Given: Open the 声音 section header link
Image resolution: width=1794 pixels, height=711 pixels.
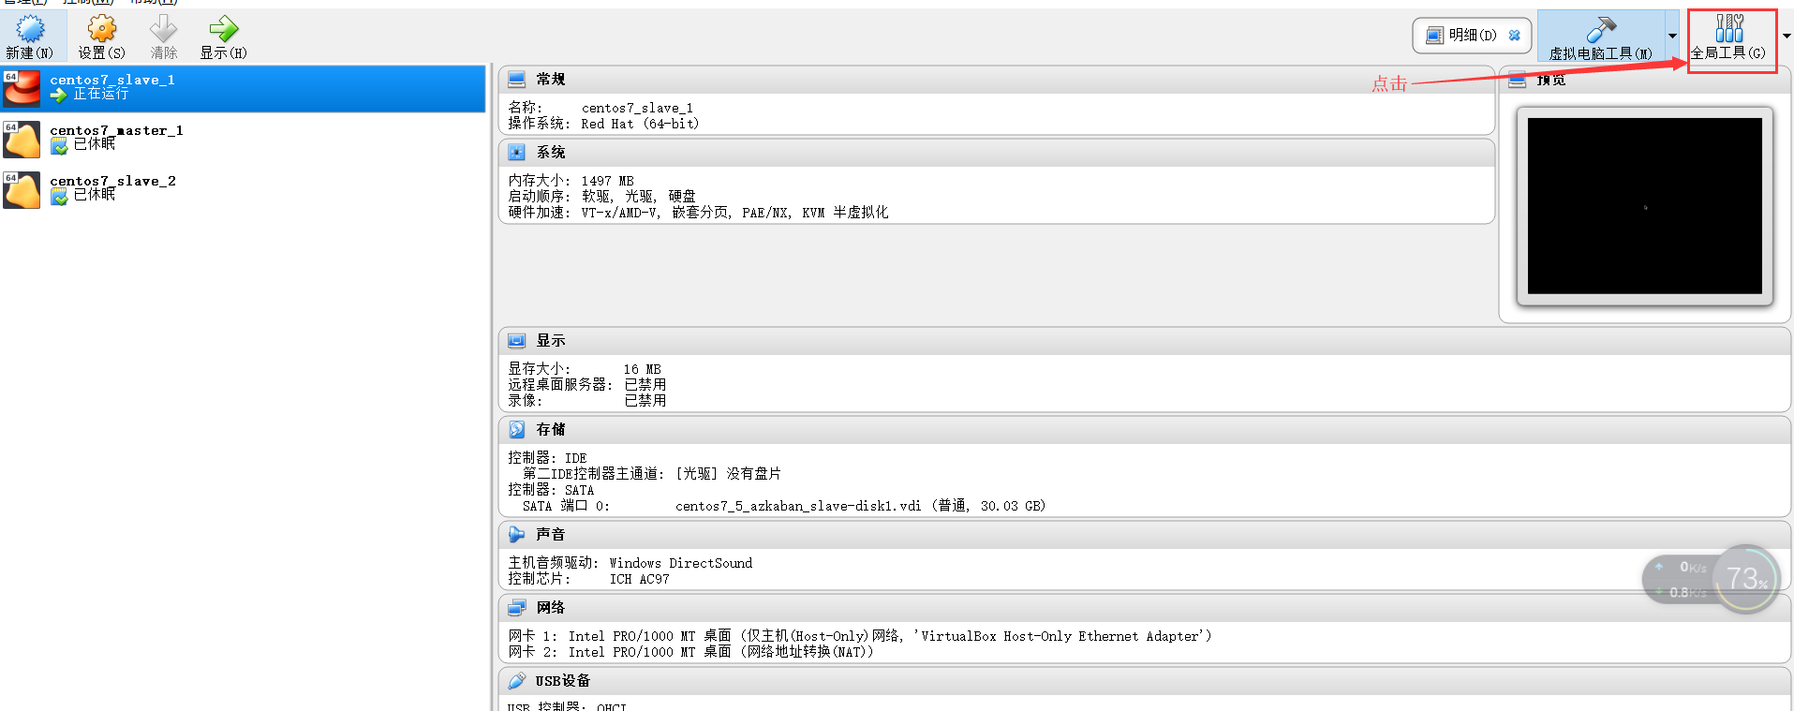Looking at the screenshot, I should (551, 535).
